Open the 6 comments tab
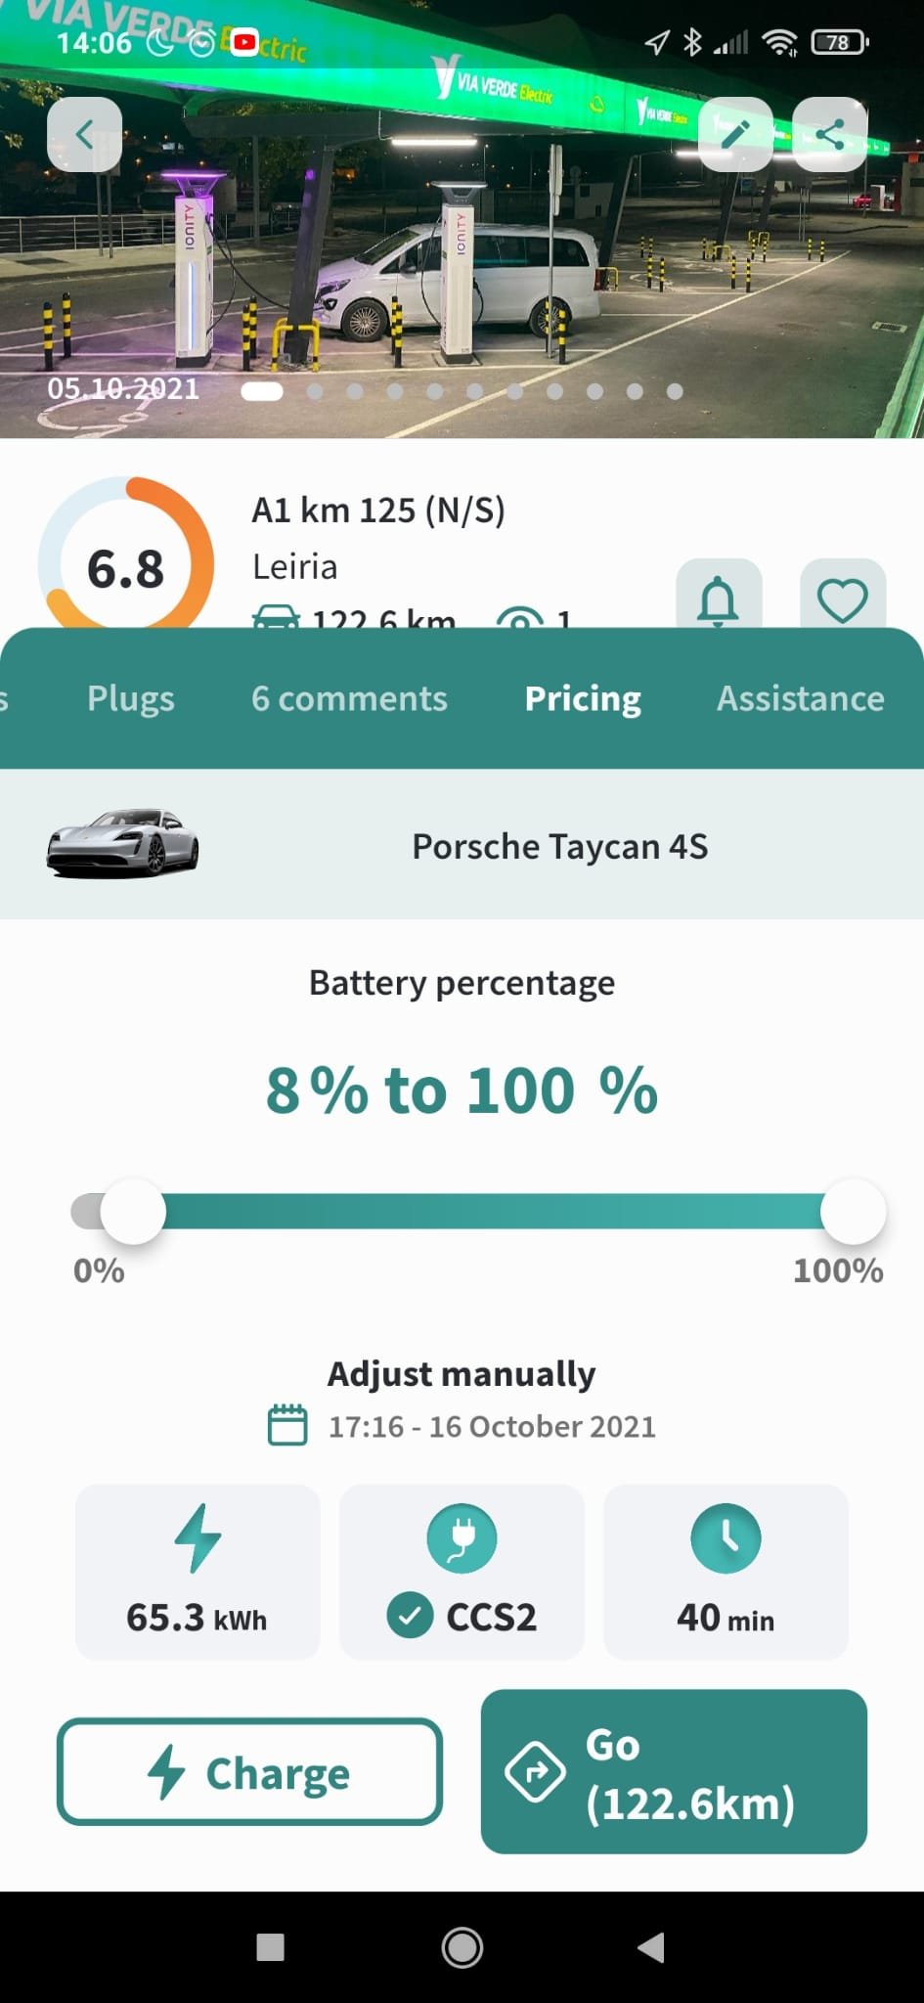This screenshot has height=2003, width=924. tap(349, 698)
